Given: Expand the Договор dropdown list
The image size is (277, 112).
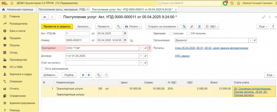Looking at the screenshot, I should (x=141, y=56).
